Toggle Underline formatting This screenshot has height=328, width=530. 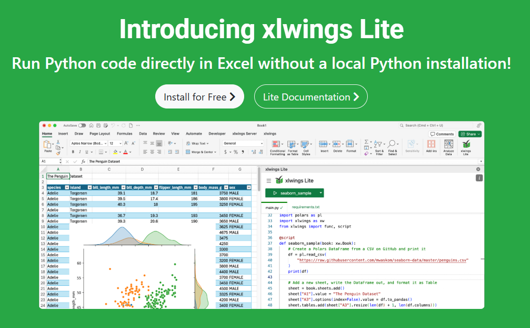[86, 152]
